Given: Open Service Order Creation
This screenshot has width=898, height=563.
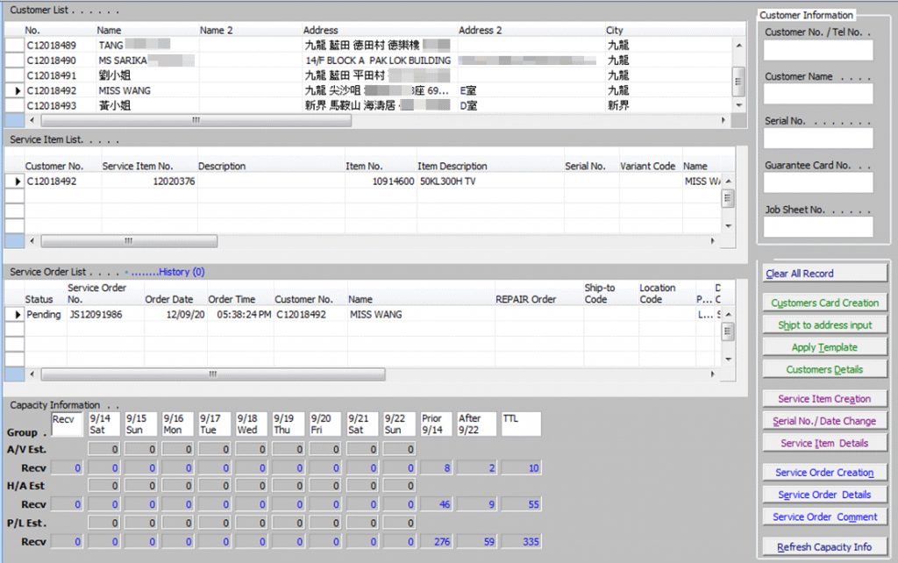Looking at the screenshot, I should pyautogui.click(x=824, y=473).
